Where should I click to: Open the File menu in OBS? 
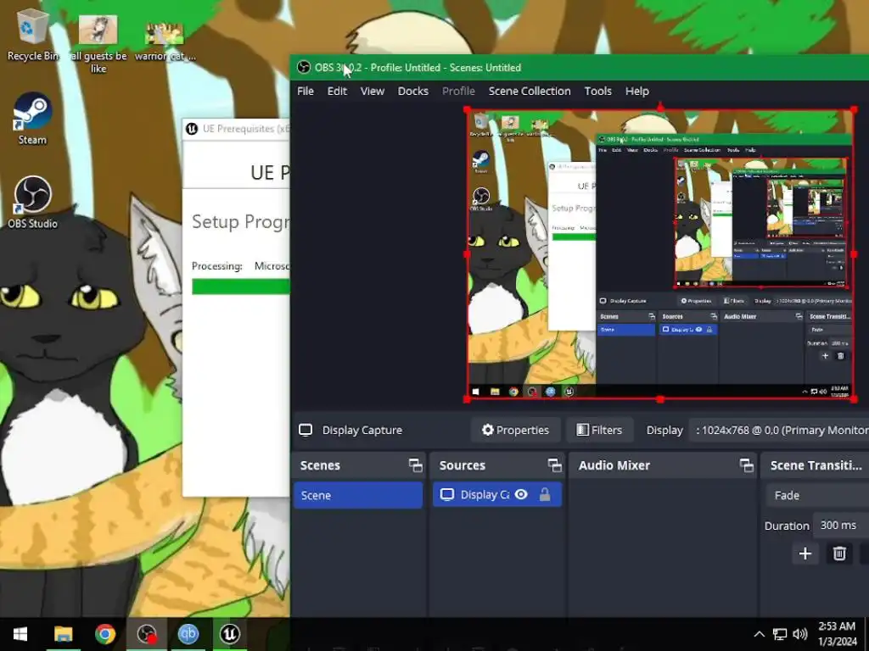coord(306,92)
